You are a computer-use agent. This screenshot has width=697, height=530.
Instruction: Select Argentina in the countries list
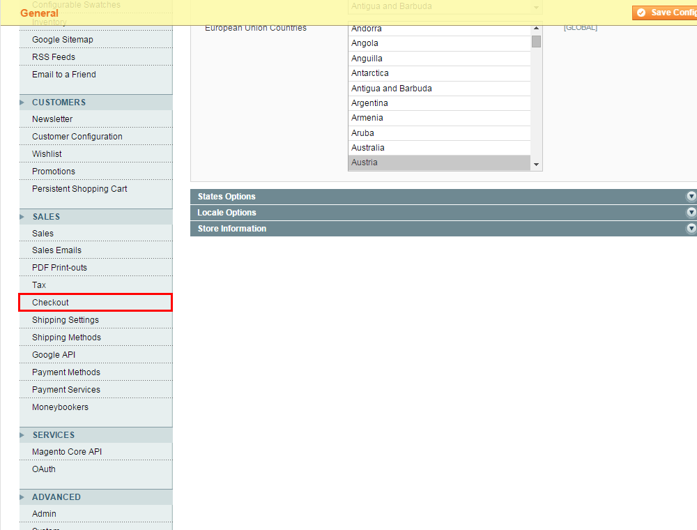(x=439, y=103)
